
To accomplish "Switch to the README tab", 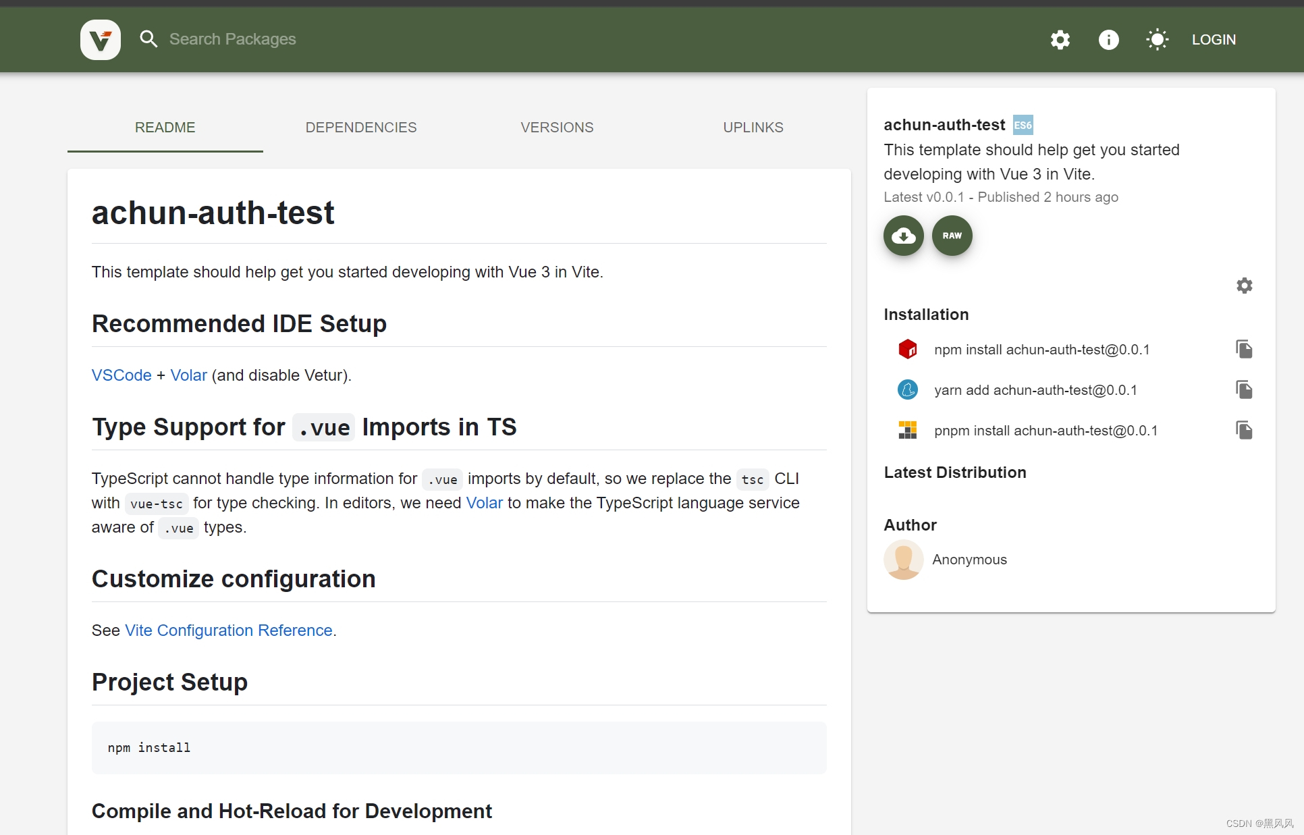I will [x=165, y=128].
